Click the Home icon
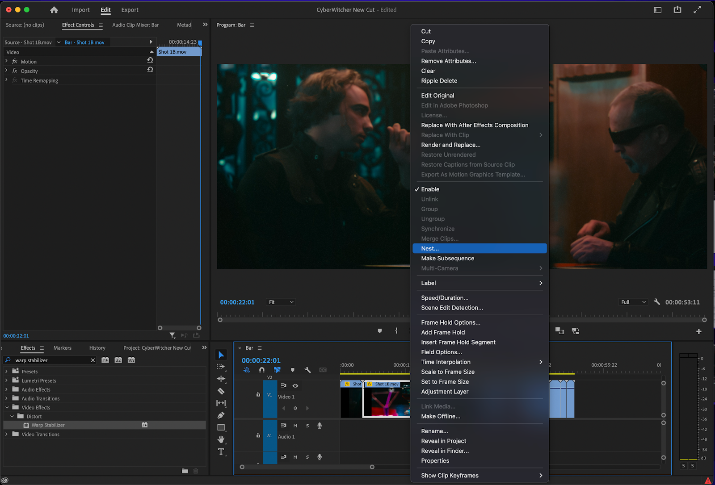The image size is (715, 485). (x=54, y=10)
